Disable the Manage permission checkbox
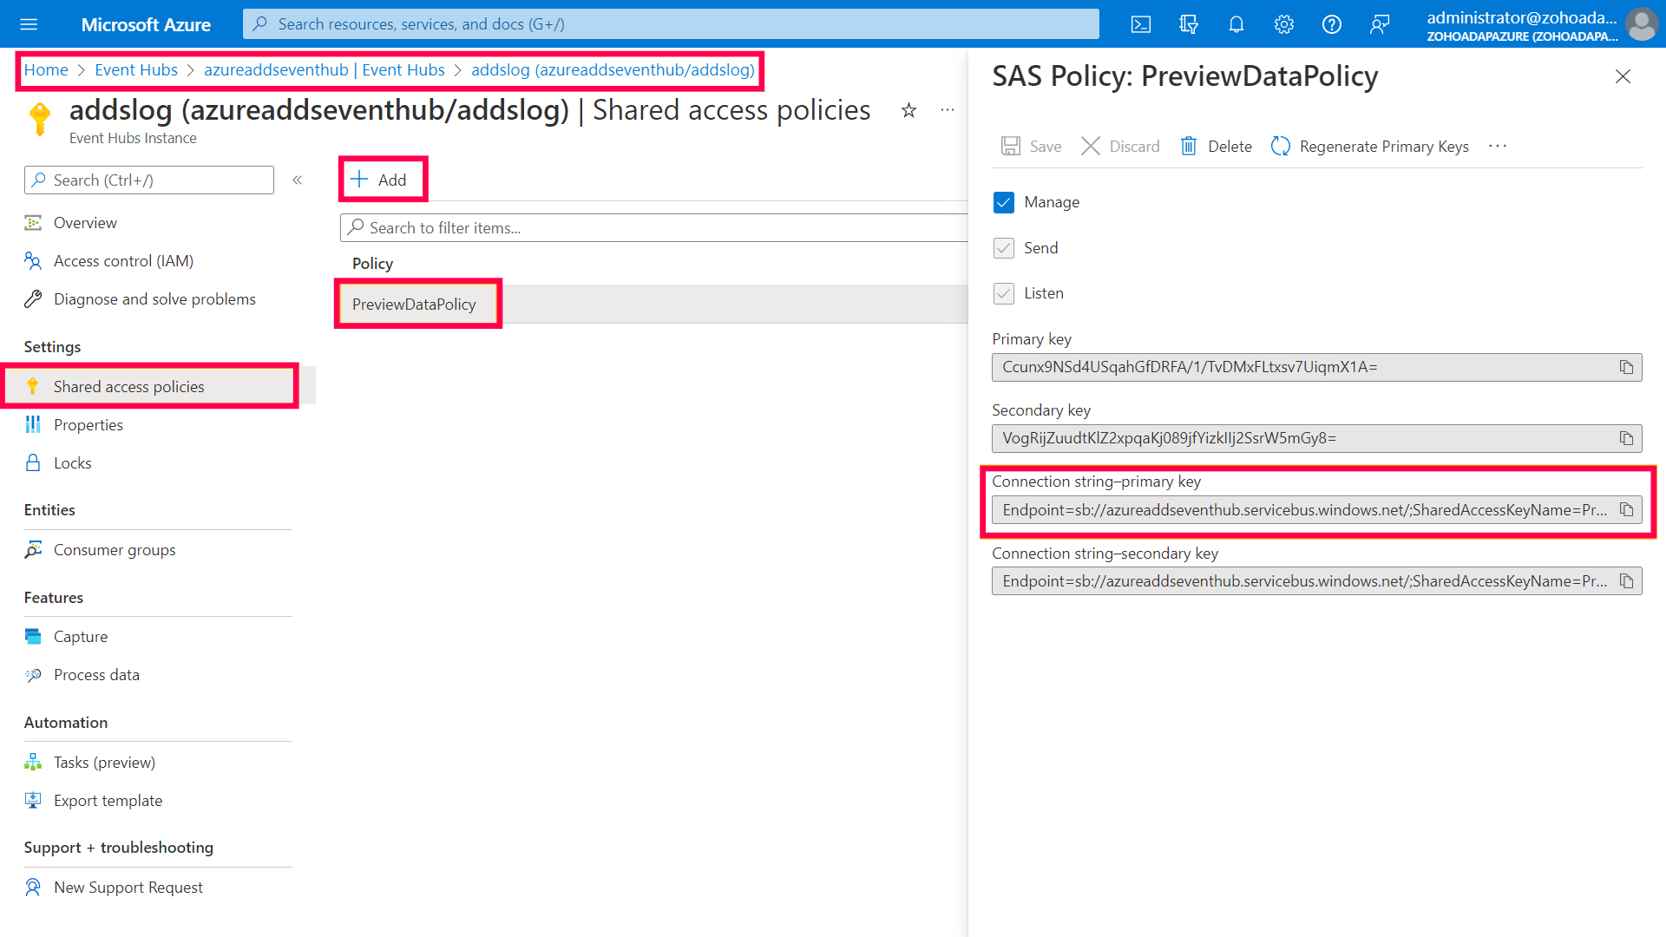The width and height of the screenshot is (1666, 937). coord(1004,202)
